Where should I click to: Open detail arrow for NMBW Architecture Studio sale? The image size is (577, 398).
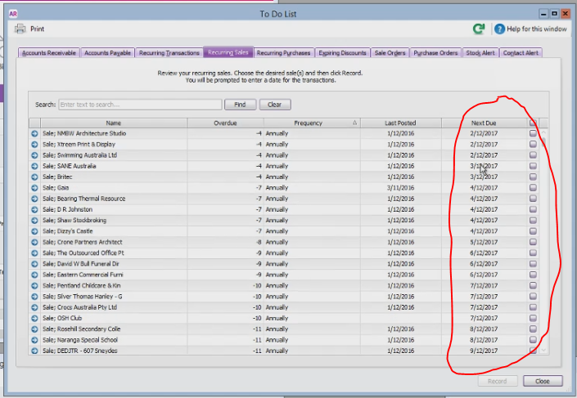point(34,133)
